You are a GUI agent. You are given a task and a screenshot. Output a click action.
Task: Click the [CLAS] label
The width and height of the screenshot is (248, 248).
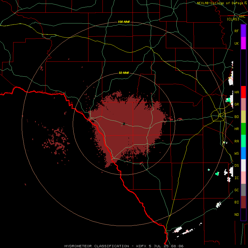click(x=233, y=19)
